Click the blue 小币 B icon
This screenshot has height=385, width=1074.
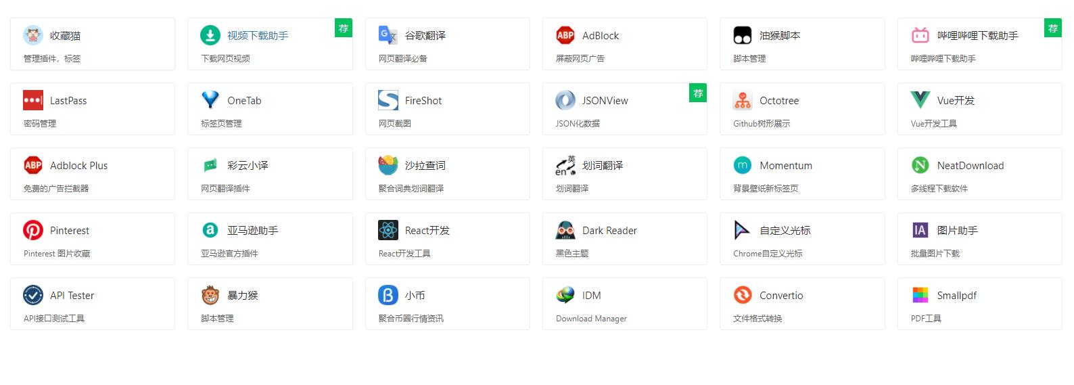[x=388, y=295]
